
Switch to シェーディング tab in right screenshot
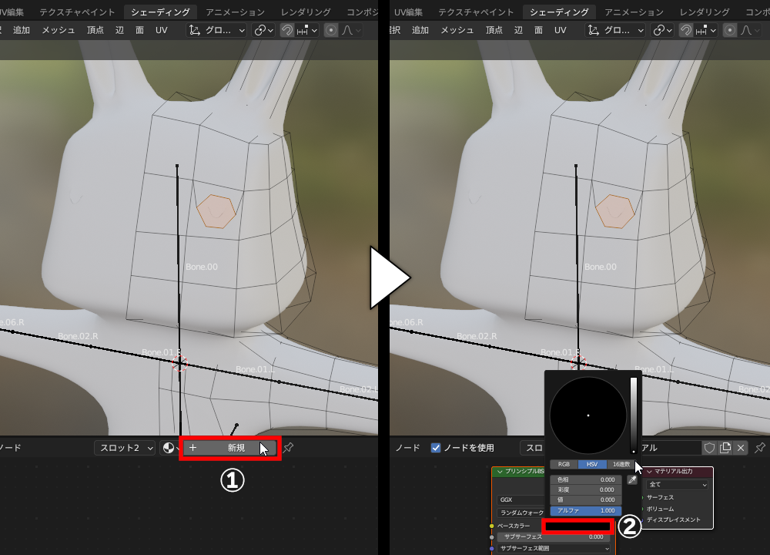(x=559, y=12)
